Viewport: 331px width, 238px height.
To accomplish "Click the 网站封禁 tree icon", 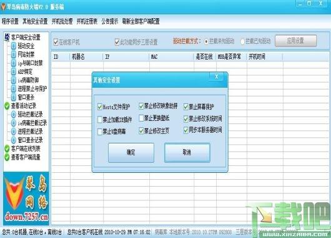I will (14, 54).
